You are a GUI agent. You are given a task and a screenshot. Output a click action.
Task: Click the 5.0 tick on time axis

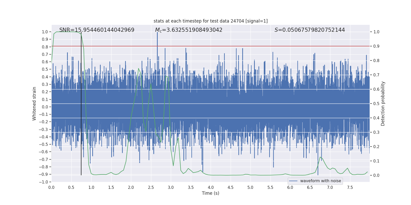coord(250,187)
